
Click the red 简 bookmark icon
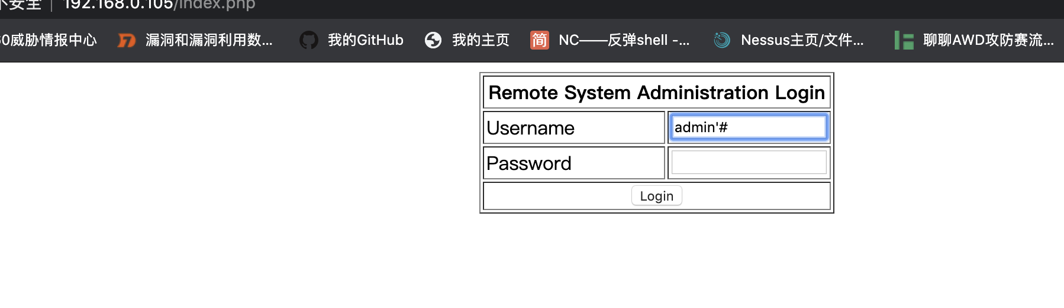point(539,40)
